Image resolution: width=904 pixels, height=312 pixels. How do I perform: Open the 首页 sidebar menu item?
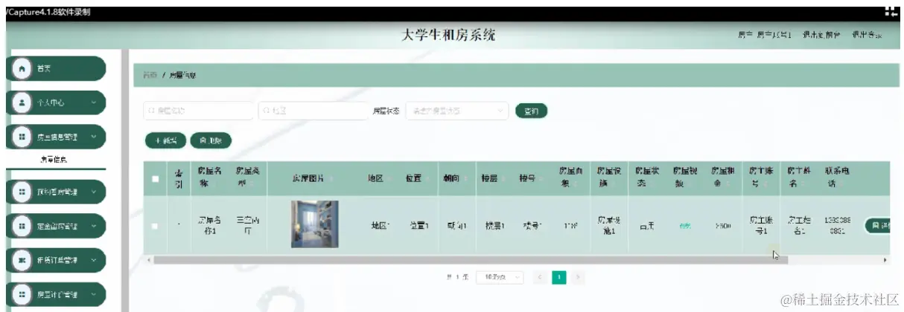tap(56, 68)
